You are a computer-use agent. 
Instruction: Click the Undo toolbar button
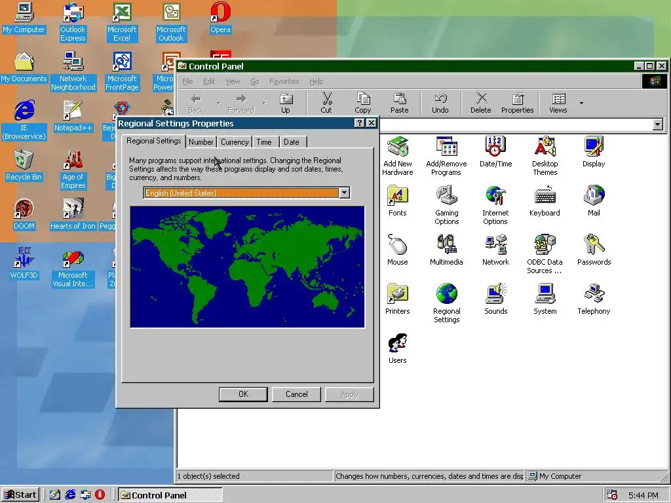click(x=440, y=103)
